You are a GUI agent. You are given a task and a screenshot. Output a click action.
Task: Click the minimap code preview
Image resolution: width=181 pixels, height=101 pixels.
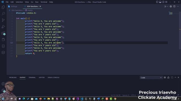pyautogui.click(x=171, y=13)
